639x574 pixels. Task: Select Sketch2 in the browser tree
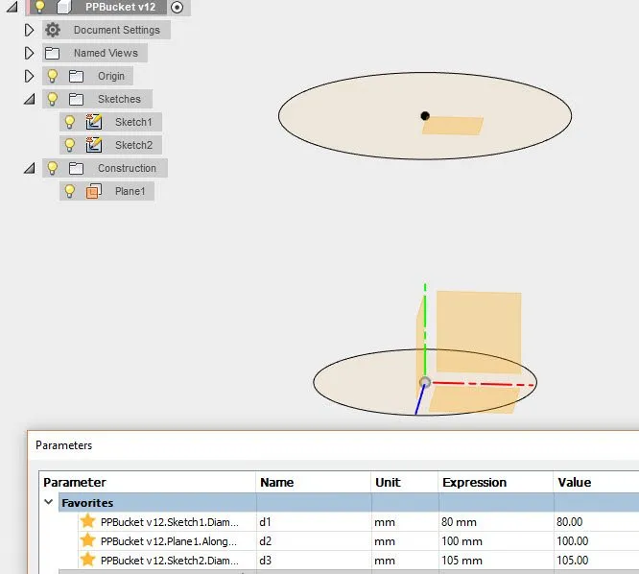[133, 145]
